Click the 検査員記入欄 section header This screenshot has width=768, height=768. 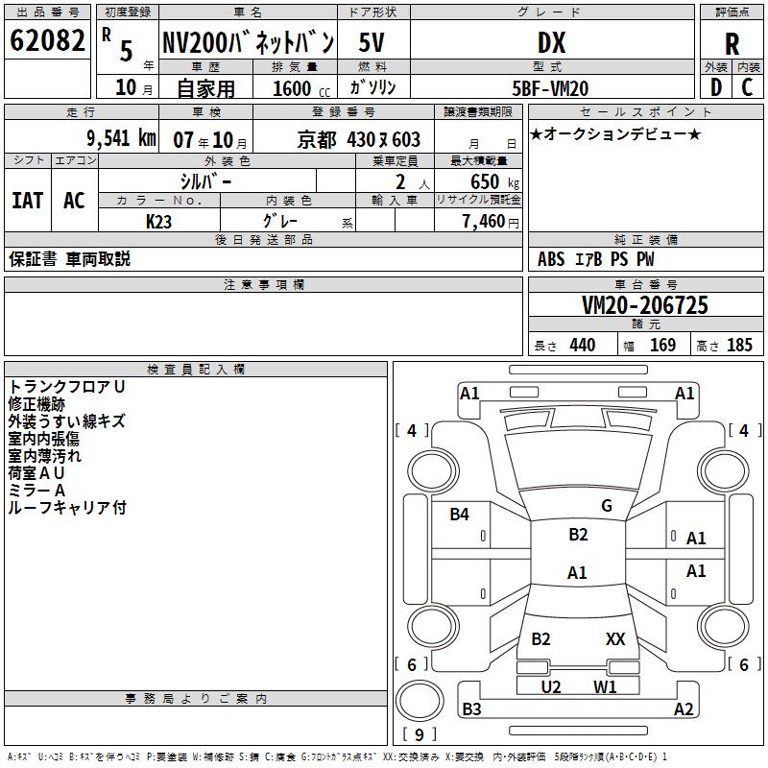coord(196,370)
